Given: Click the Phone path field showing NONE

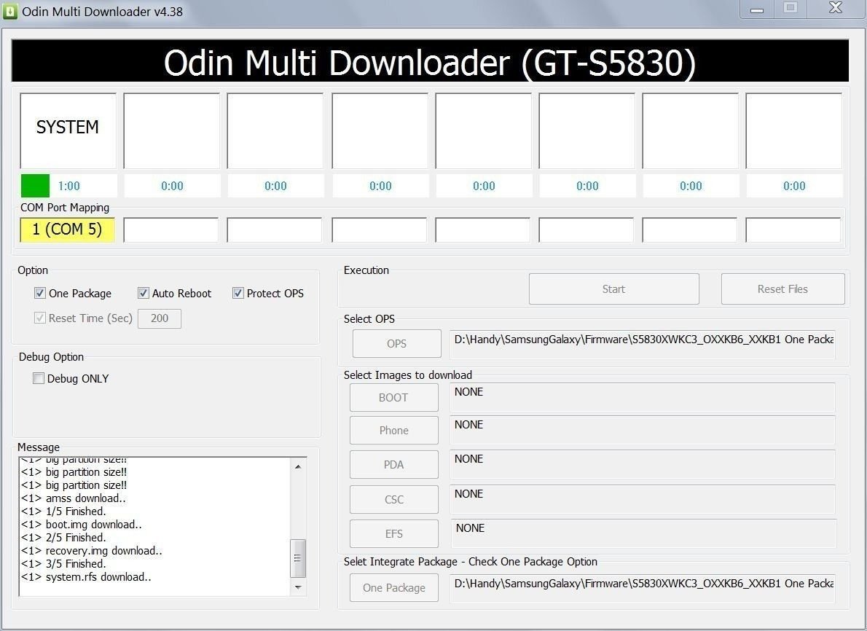Looking at the screenshot, I should [x=643, y=430].
